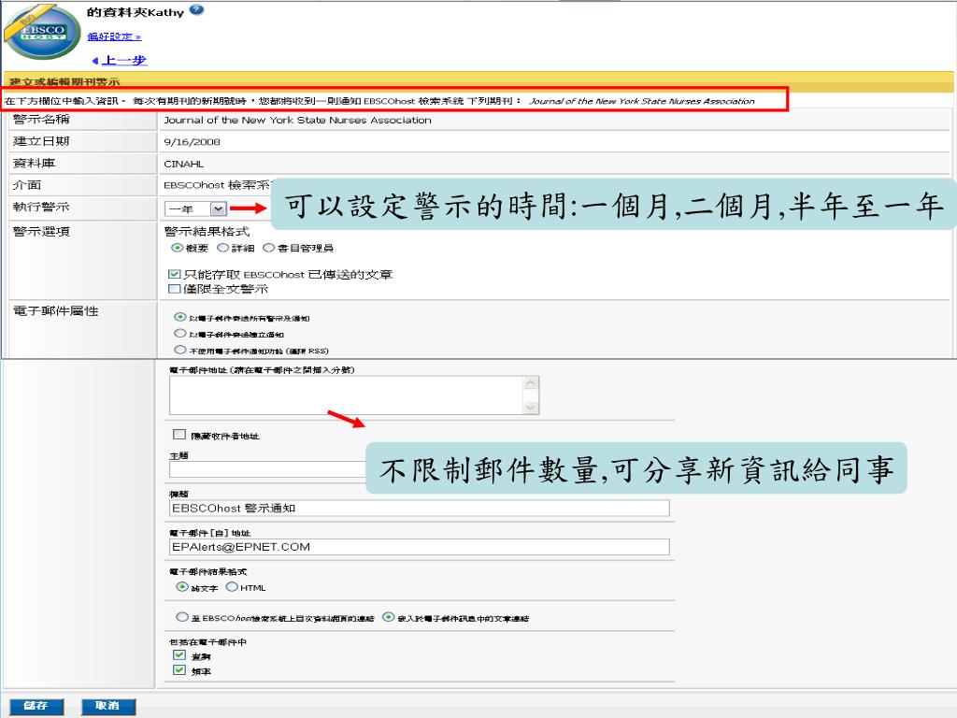This screenshot has width=957, height=718.
Task: Select the no-email RSS only radio
Action: [179, 350]
